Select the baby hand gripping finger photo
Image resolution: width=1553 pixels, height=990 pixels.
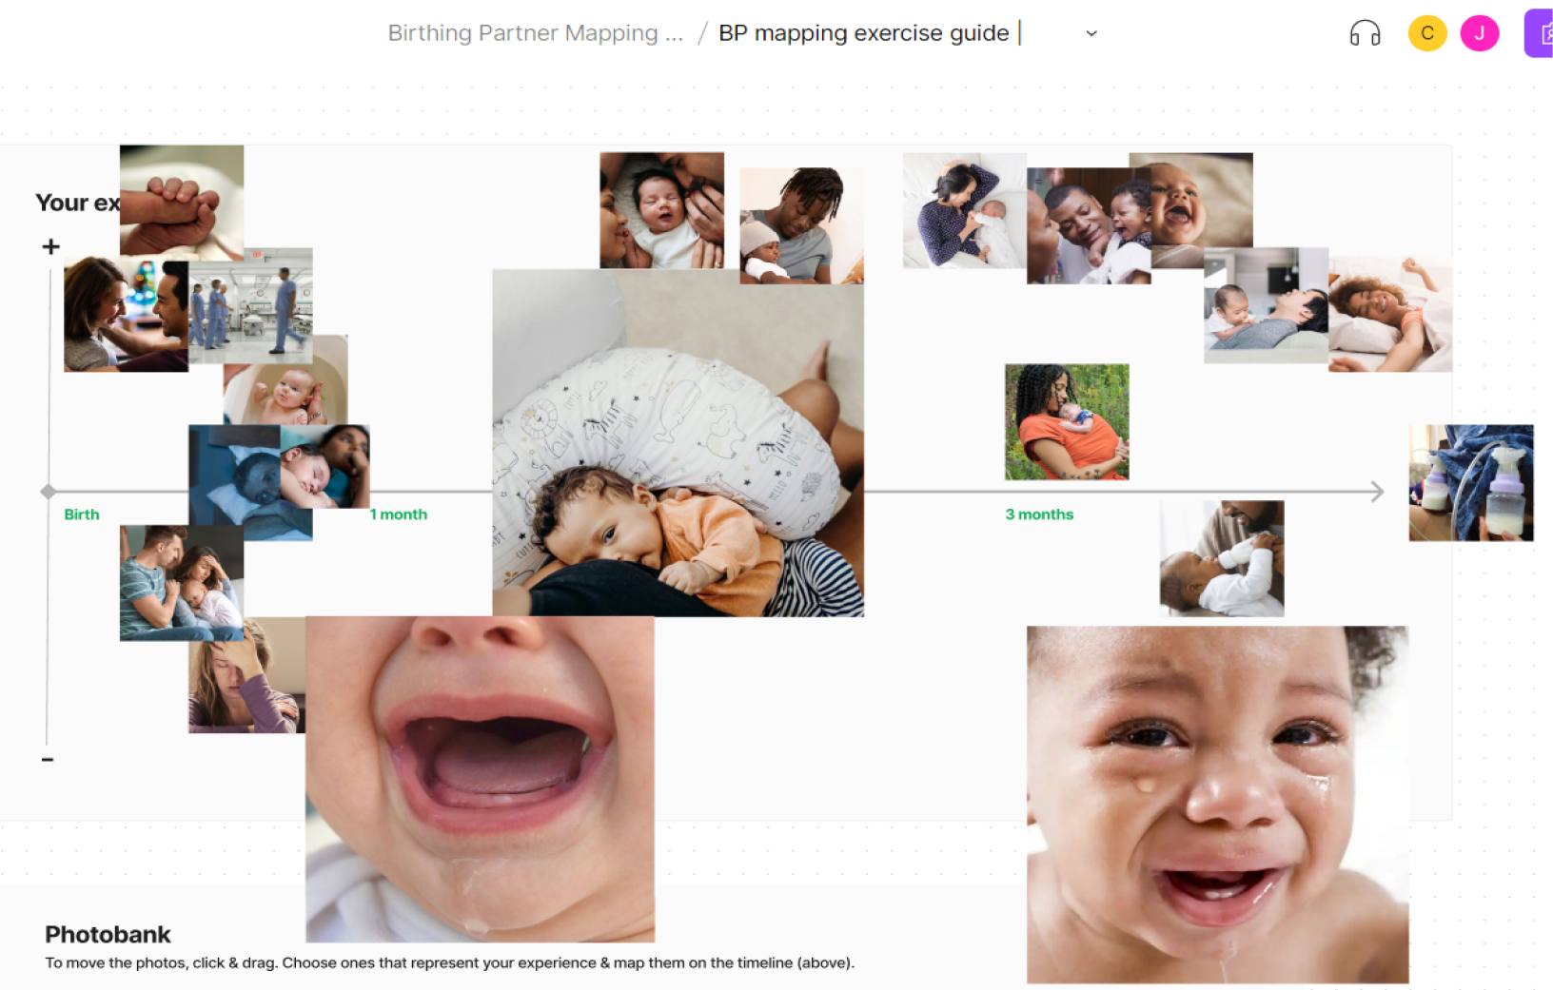[x=182, y=201]
